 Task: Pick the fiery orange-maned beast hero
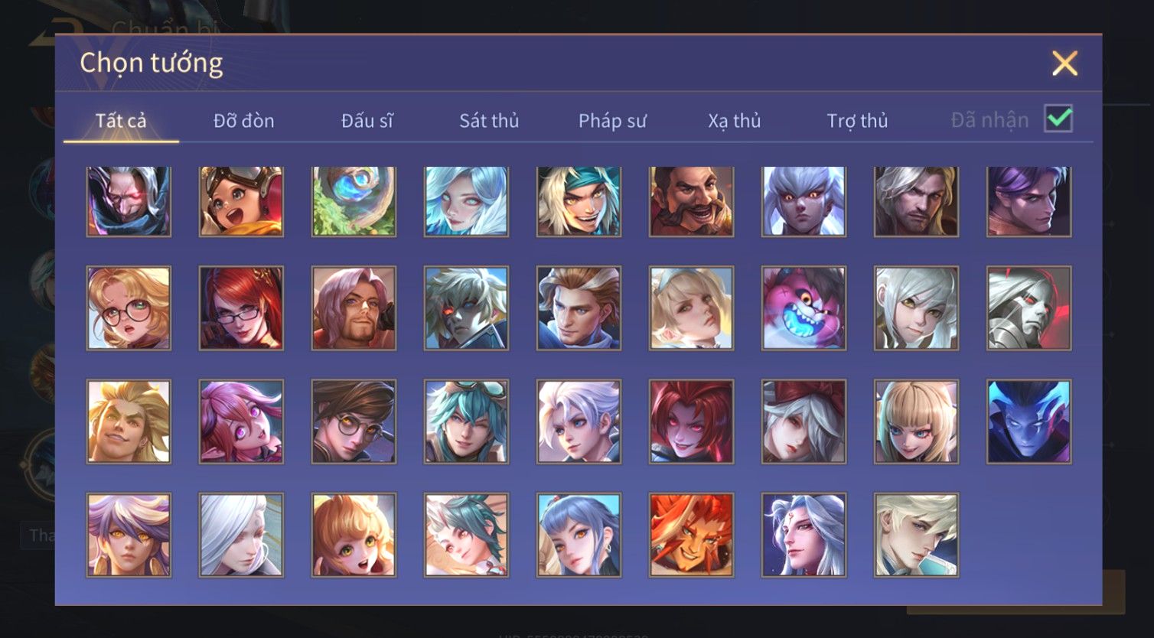(691, 535)
